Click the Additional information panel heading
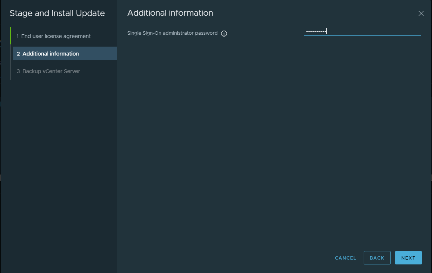The height and width of the screenshot is (273, 432). tap(170, 13)
